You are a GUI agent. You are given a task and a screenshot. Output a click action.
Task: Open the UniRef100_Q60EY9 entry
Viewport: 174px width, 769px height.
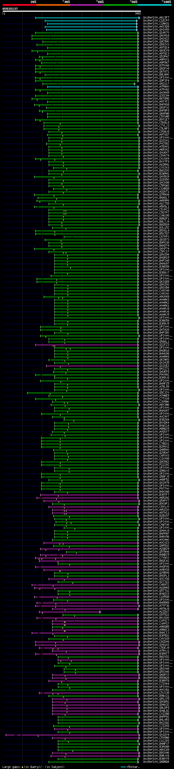pos(156,50)
